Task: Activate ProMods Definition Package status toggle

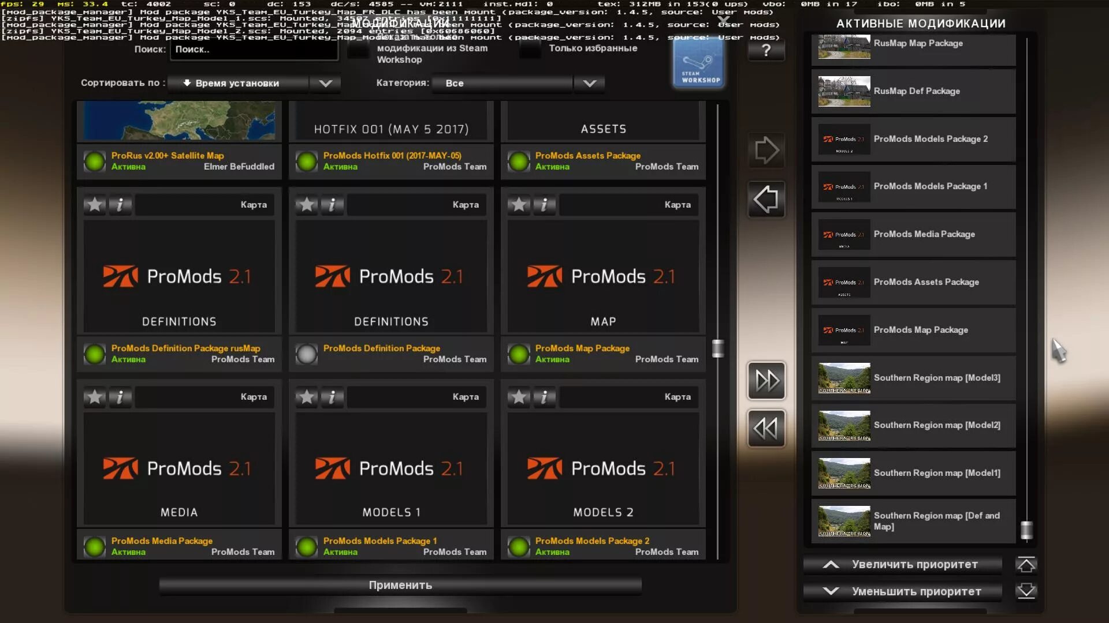Action: coord(307,354)
